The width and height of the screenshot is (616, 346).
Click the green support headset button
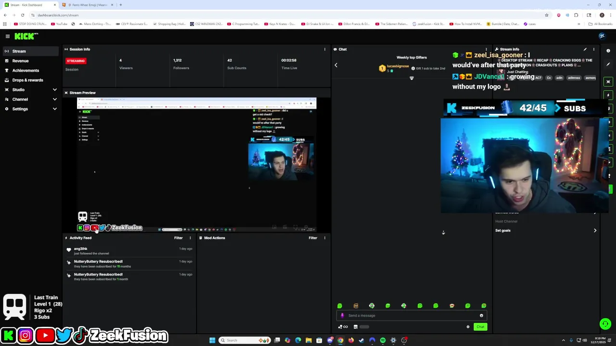tap(605, 324)
